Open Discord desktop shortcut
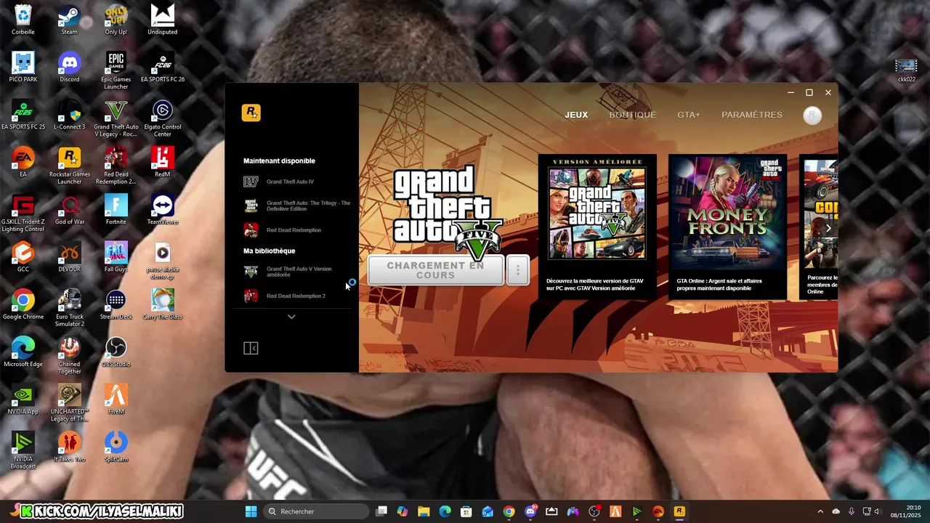The width and height of the screenshot is (930, 523). pyautogui.click(x=70, y=67)
